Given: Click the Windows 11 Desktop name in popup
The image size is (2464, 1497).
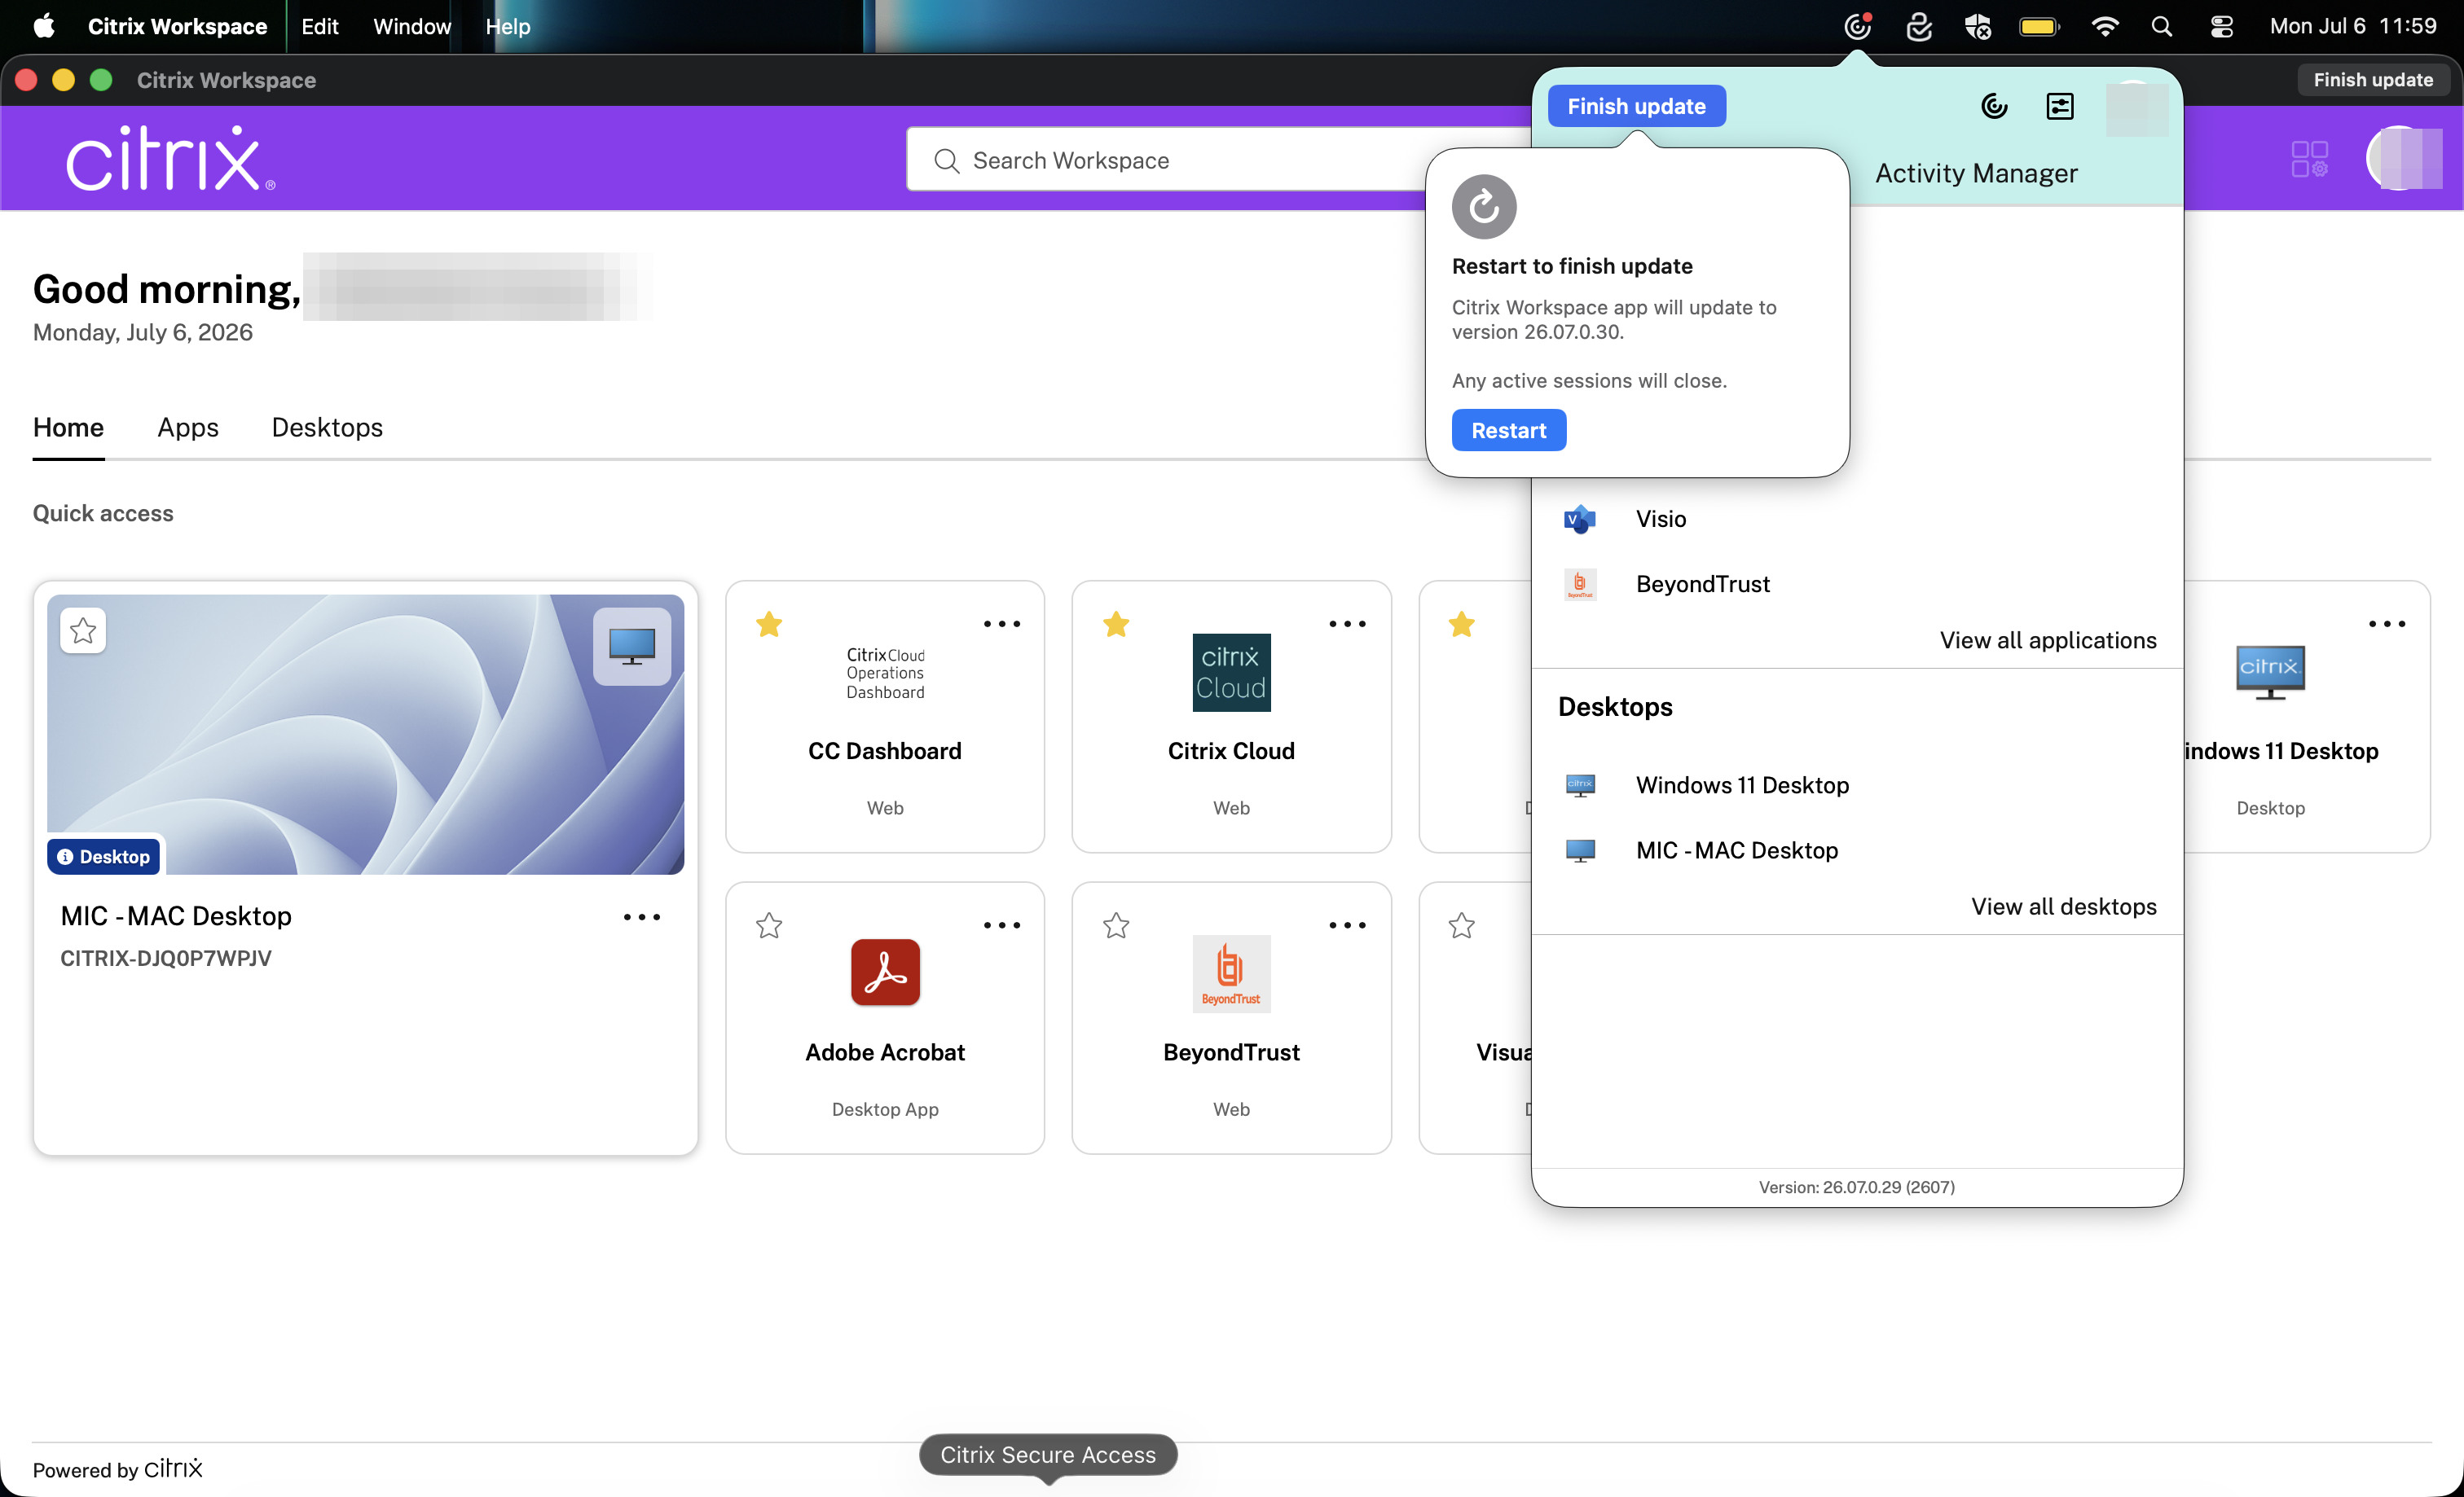Looking at the screenshot, I should pos(1742,784).
